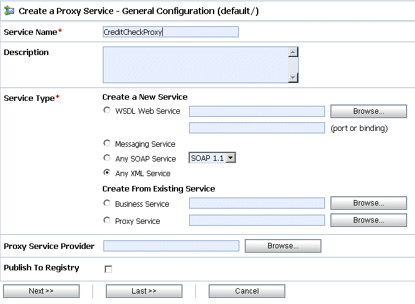This screenshot has width=415, height=304.
Task: Select the Any XML Service radio button
Action: pos(107,172)
